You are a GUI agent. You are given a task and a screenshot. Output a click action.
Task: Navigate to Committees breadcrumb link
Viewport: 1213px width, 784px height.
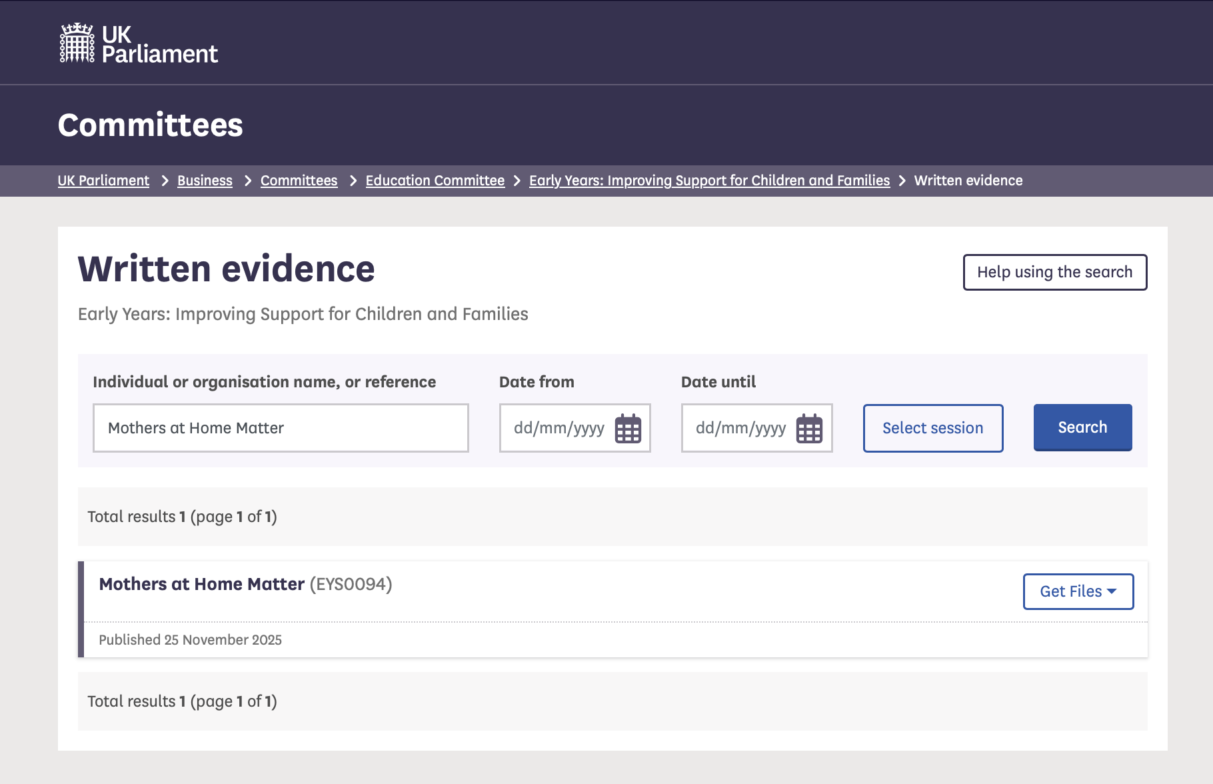click(299, 181)
